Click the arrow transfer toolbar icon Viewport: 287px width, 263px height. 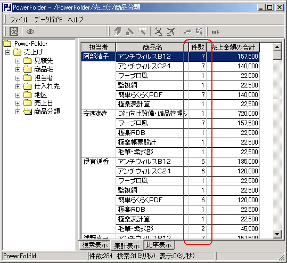click(x=187, y=31)
